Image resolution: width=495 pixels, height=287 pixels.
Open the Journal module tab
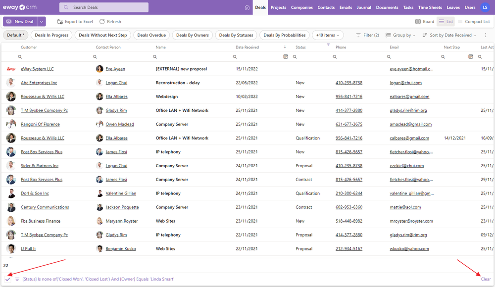[364, 7]
